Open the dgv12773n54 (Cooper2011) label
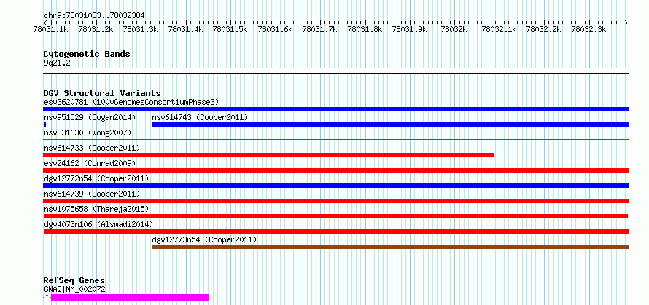Screen dimensions: 649x305 (204, 239)
